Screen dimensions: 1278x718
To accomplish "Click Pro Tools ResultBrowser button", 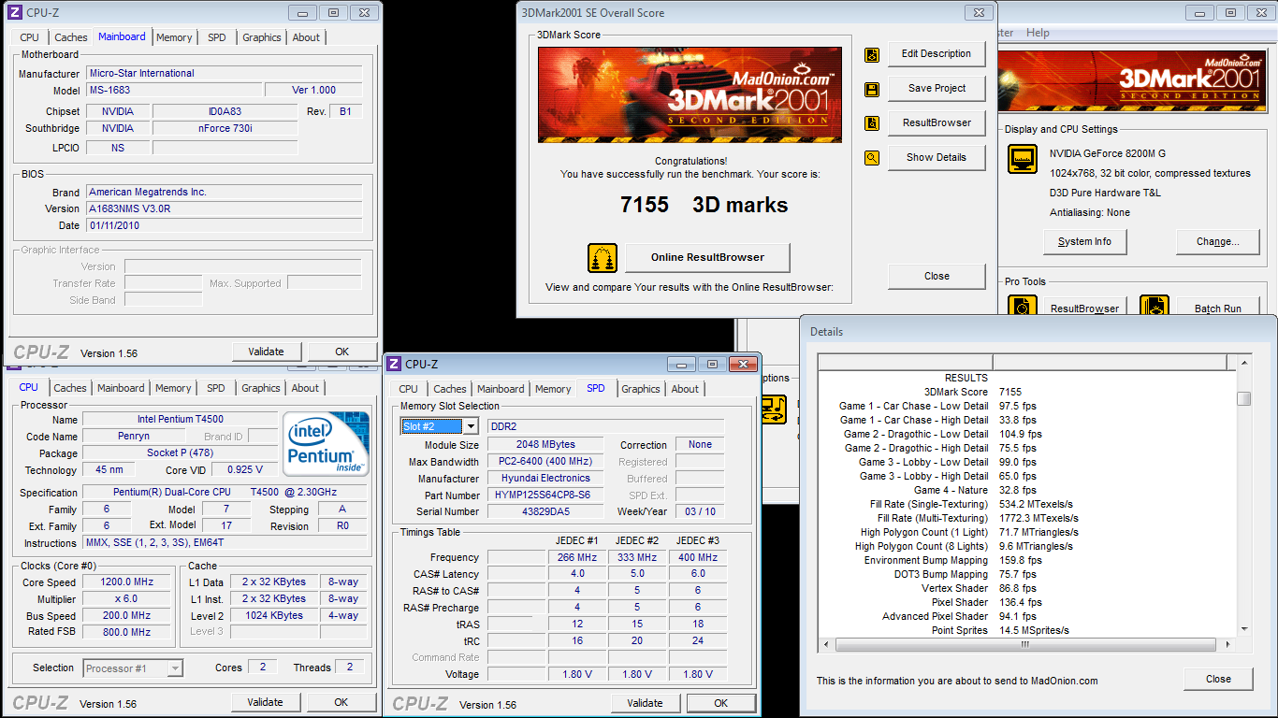I will click(1084, 307).
